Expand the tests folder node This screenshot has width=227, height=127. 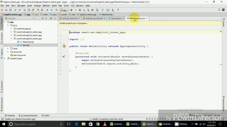[8, 49]
